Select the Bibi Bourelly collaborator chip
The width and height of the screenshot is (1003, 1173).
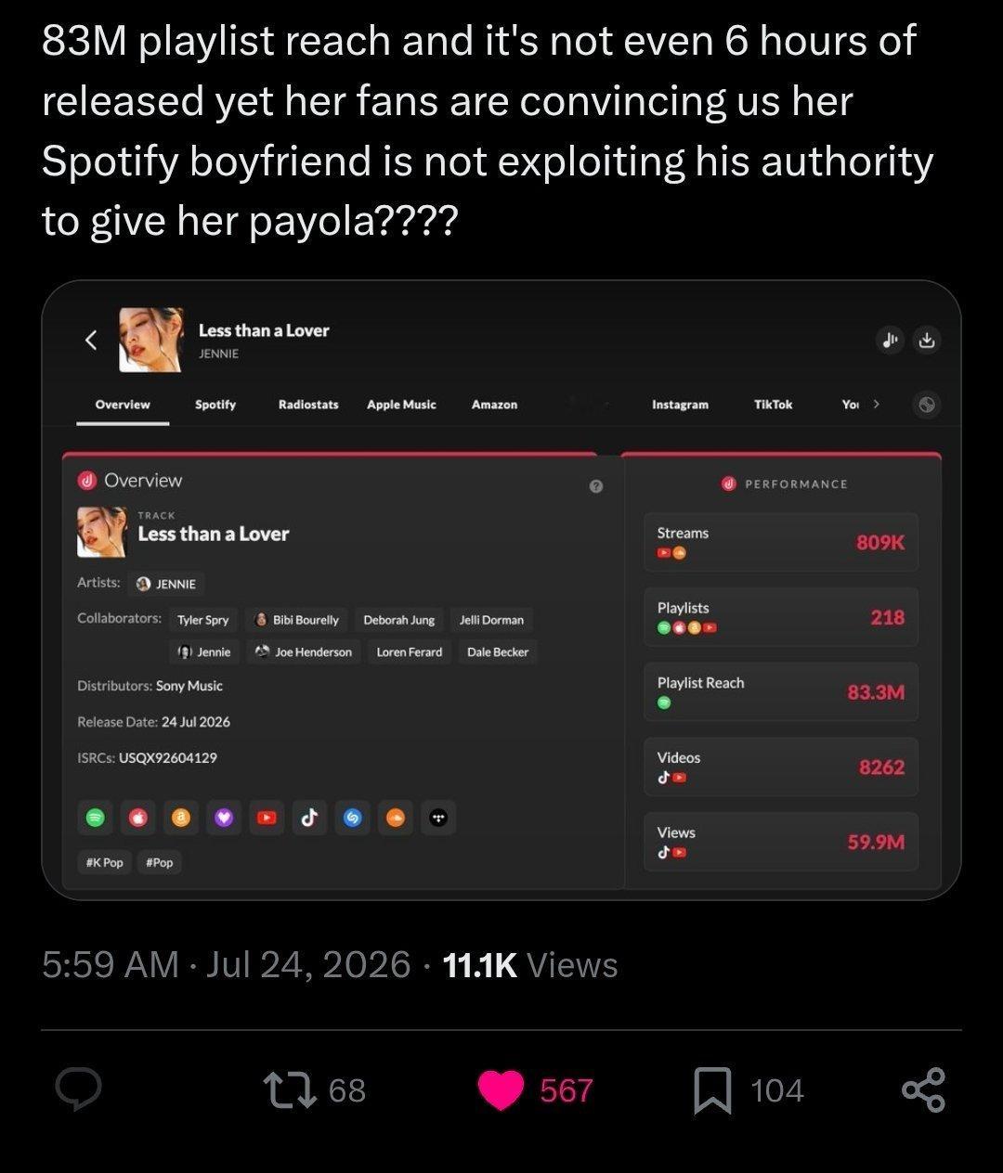(x=297, y=619)
